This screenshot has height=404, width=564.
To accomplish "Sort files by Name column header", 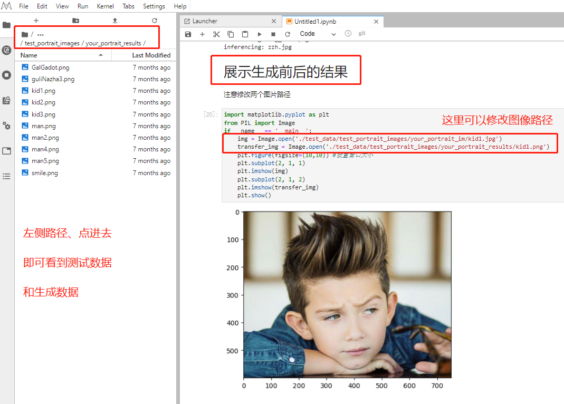I will [63, 55].
